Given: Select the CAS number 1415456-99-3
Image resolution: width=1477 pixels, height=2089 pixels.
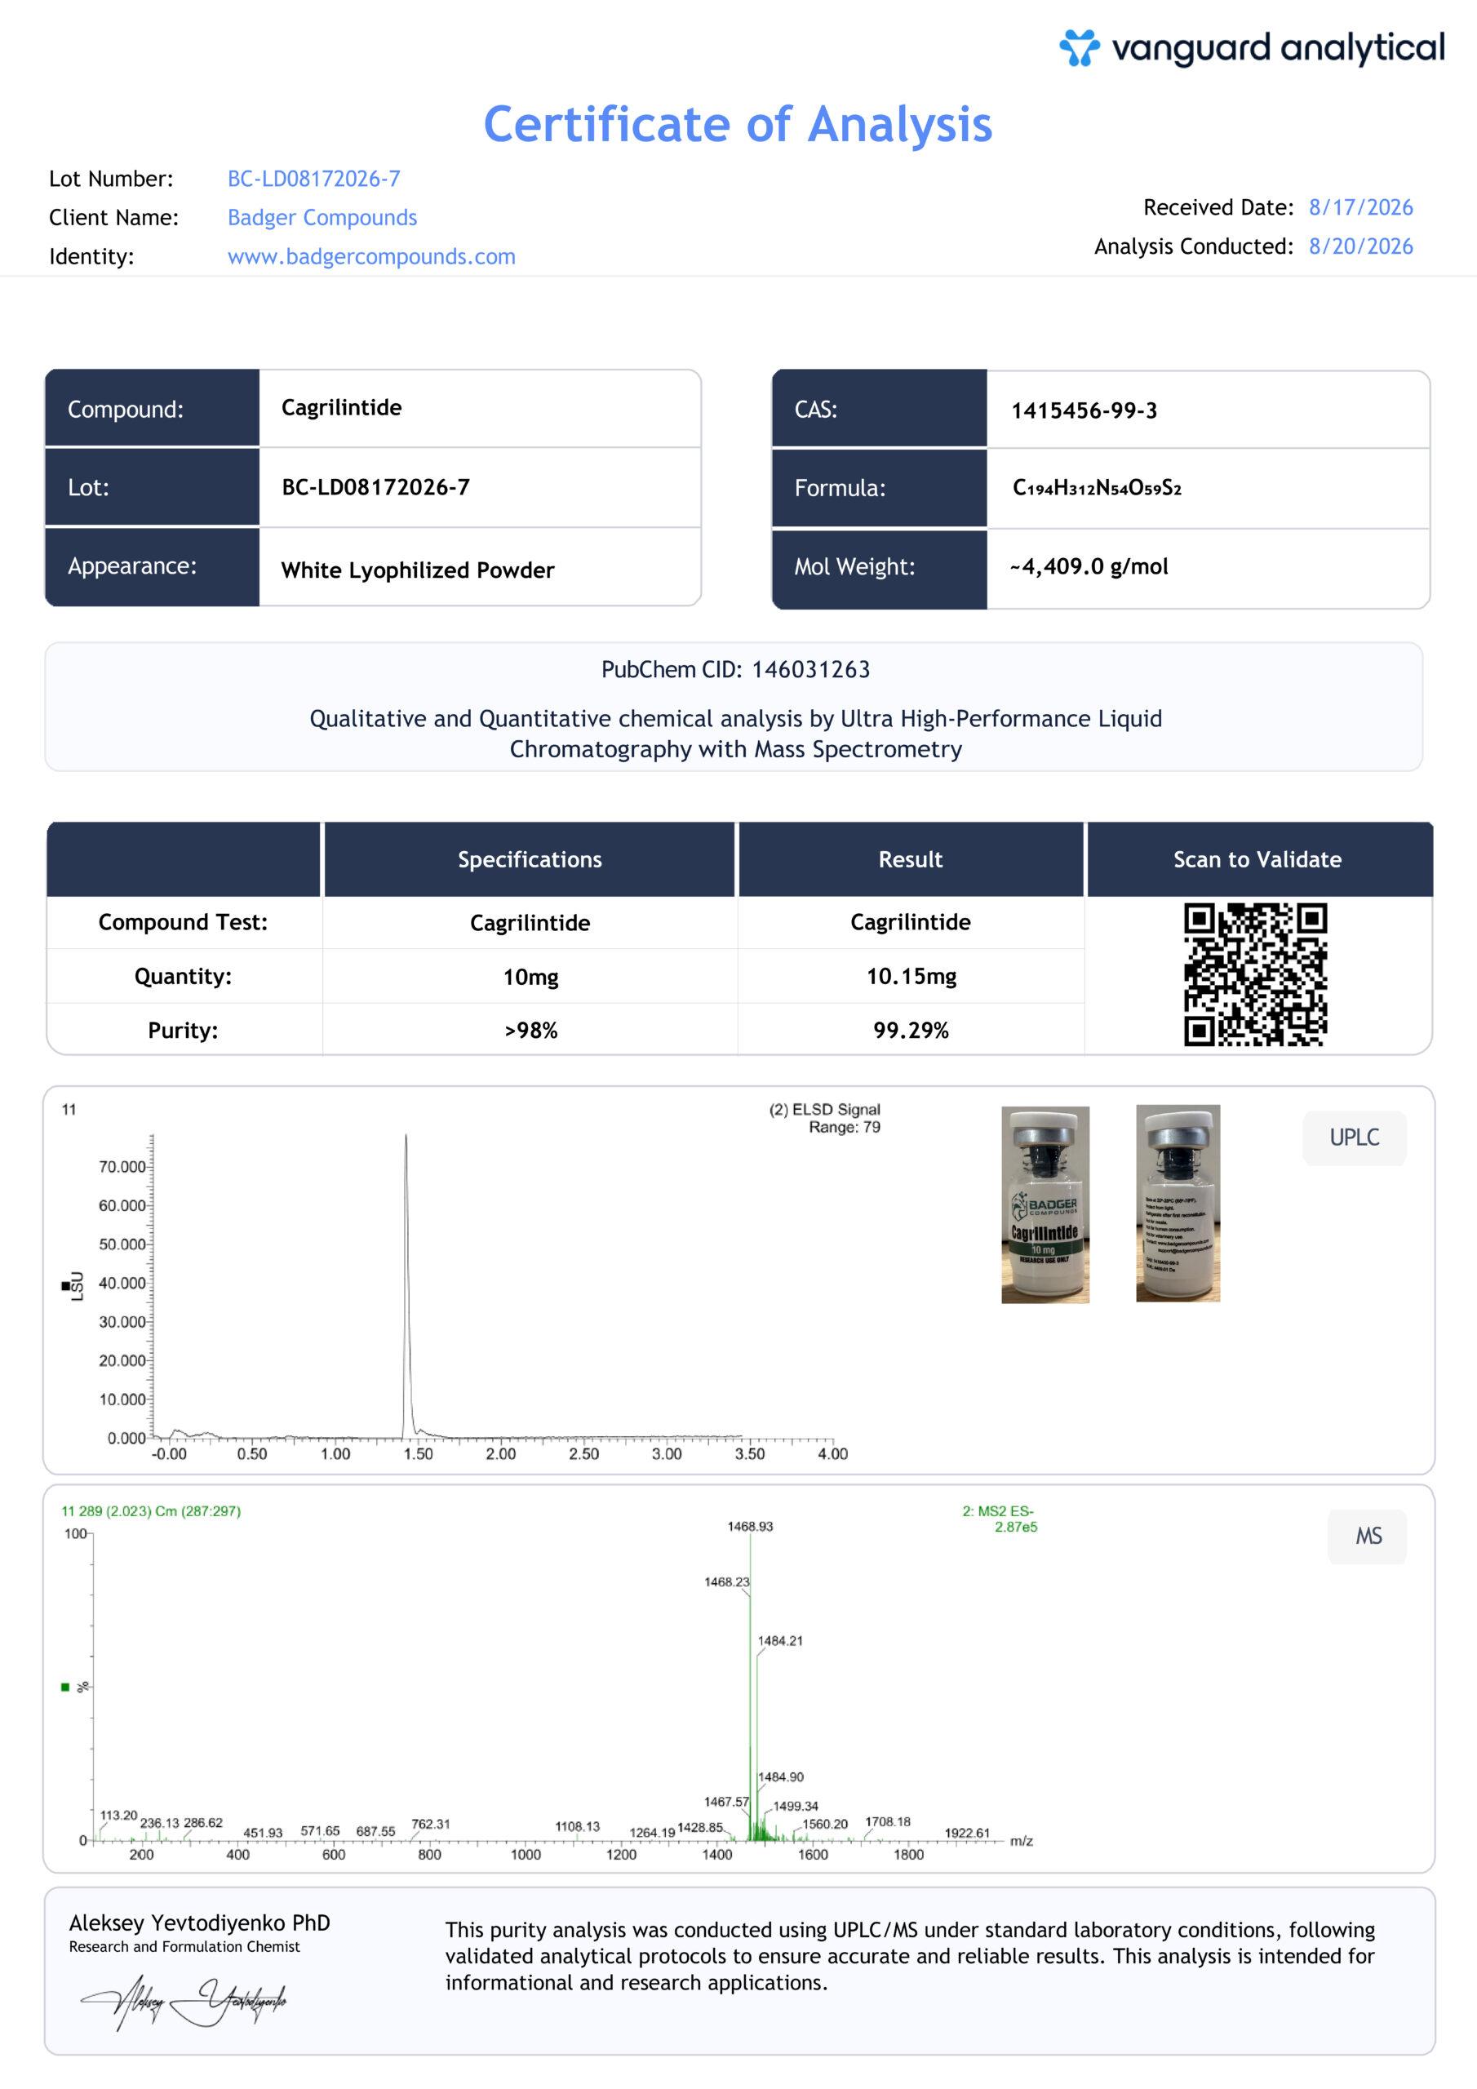Looking at the screenshot, I should pyautogui.click(x=1084, y=410).
